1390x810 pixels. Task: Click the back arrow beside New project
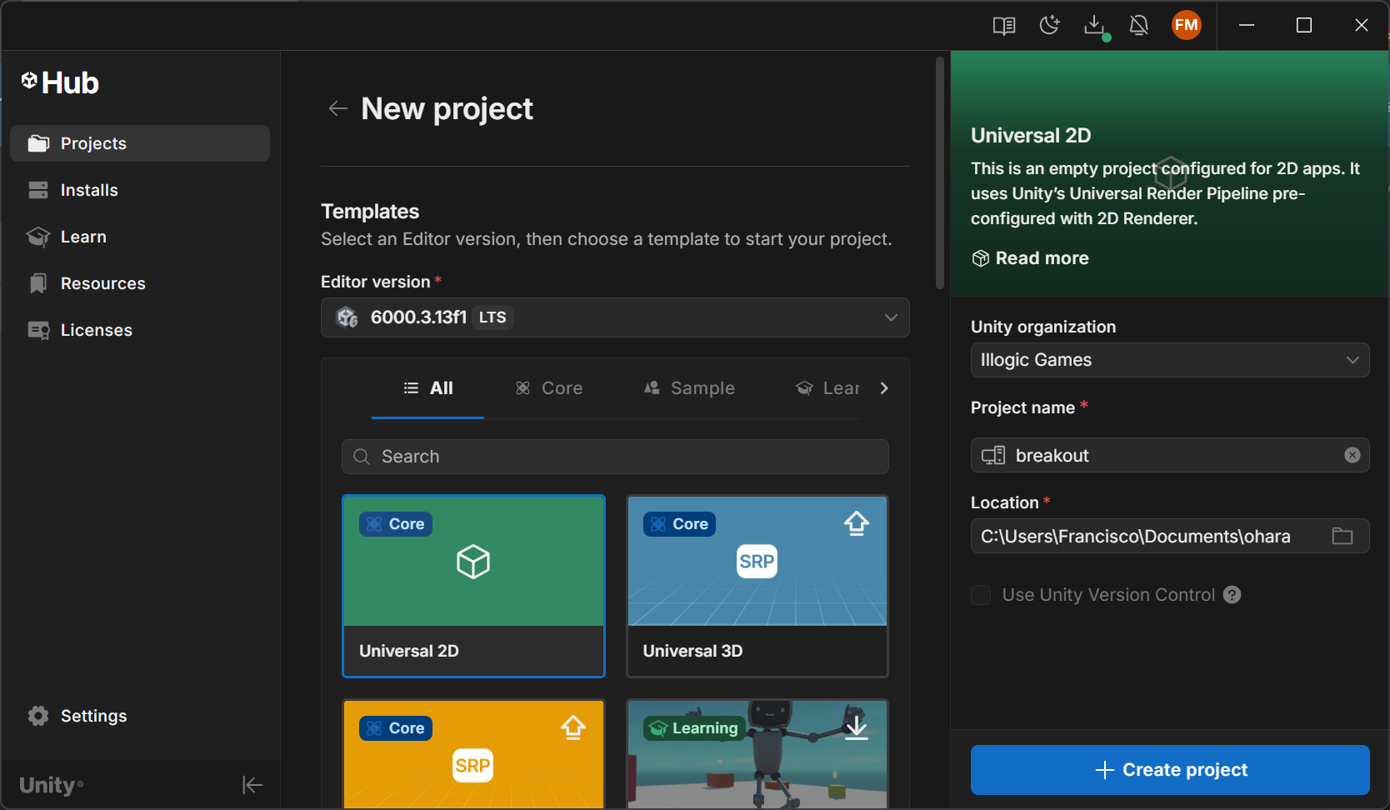[x=337, y=108]
